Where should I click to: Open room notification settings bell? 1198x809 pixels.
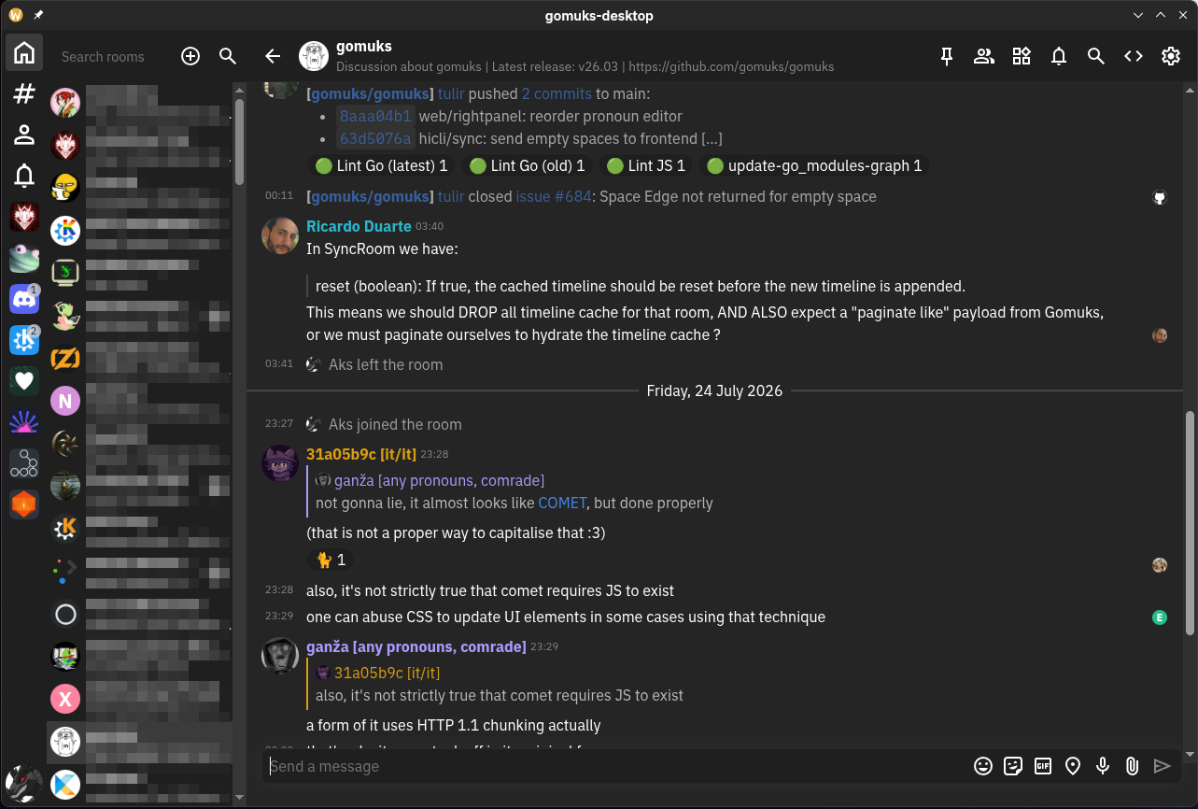[1059, 56]
